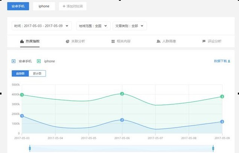Switch to the 热度指数 tab

30,41
